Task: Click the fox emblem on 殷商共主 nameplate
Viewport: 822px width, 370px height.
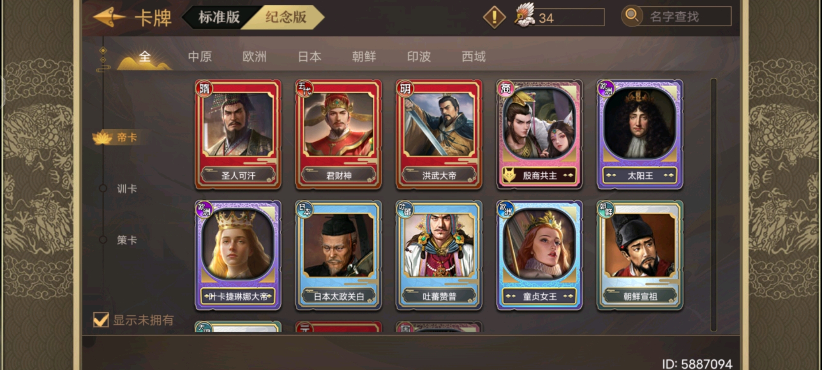Action: coord(509,176)
